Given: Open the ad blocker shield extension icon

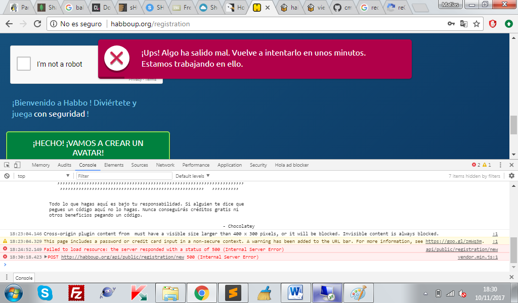Looking at the screenshot, I should tap(492, 23).
